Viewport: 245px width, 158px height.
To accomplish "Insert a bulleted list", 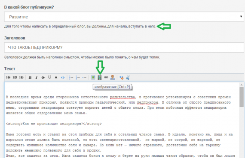I will click(71, 78).
